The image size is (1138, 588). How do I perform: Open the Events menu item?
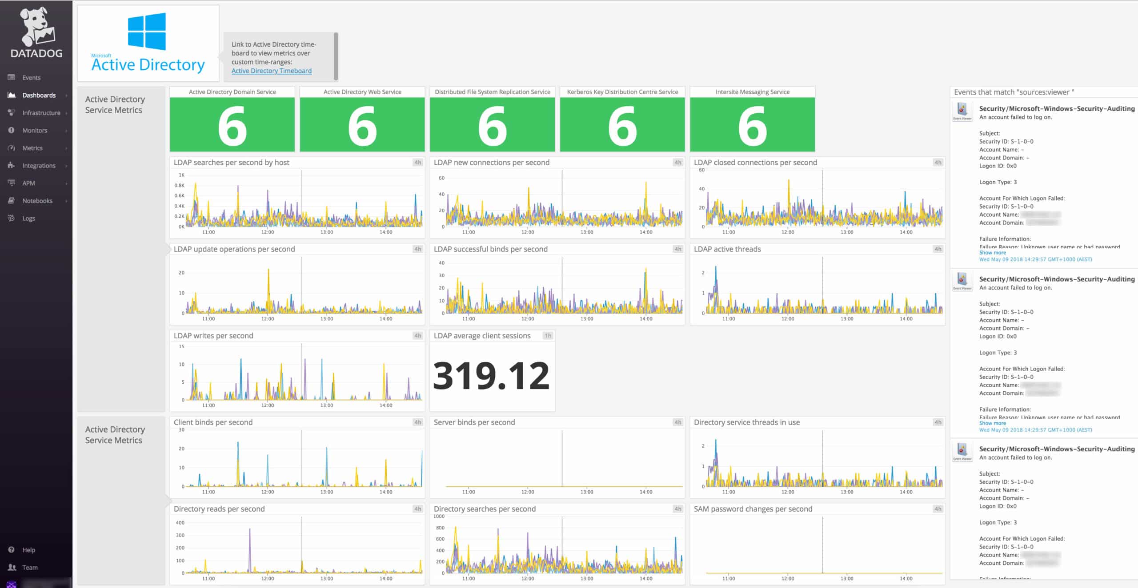click(32, 77)
